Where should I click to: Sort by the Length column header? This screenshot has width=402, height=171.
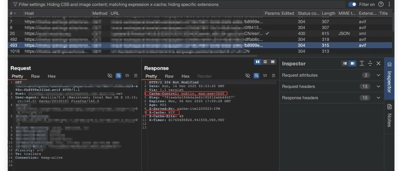(329, 13)
